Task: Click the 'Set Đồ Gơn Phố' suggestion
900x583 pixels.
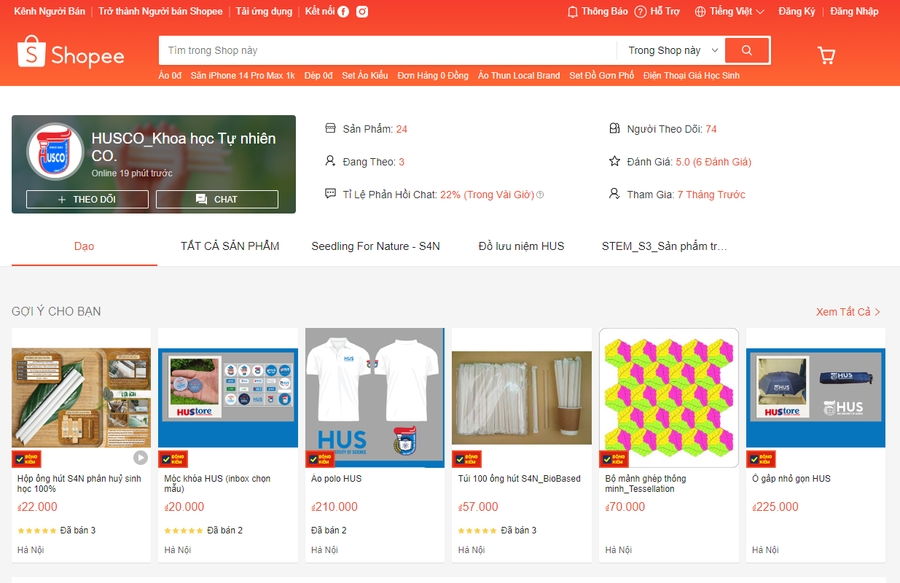Action: [x=602, y=76]
